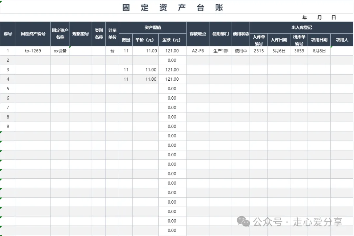Select serial number 4 cell

pos(8,79)
